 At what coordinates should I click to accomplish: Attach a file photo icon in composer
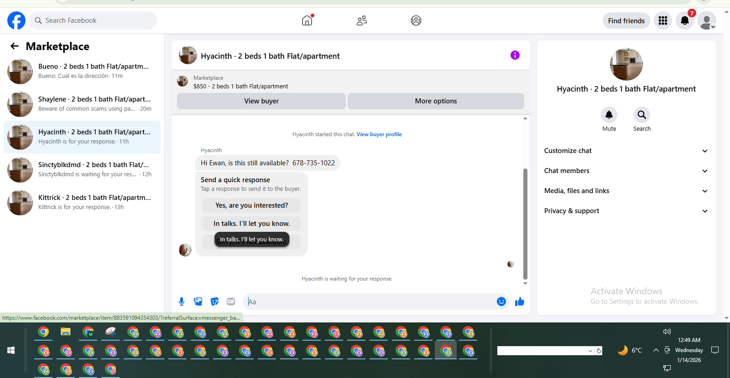[198, 301]
